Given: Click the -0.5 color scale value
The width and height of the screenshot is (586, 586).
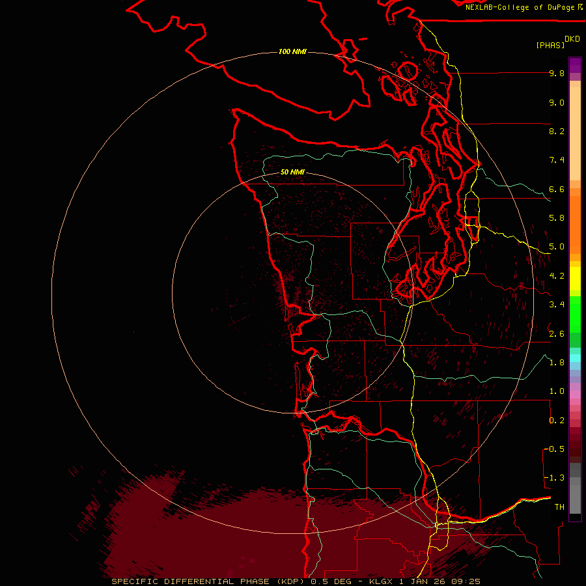Looking at the screenshot, I should (555, 449).
